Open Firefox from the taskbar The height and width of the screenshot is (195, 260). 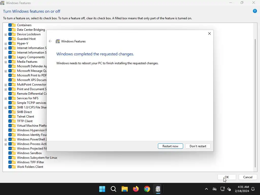click(x=136, y=189)
